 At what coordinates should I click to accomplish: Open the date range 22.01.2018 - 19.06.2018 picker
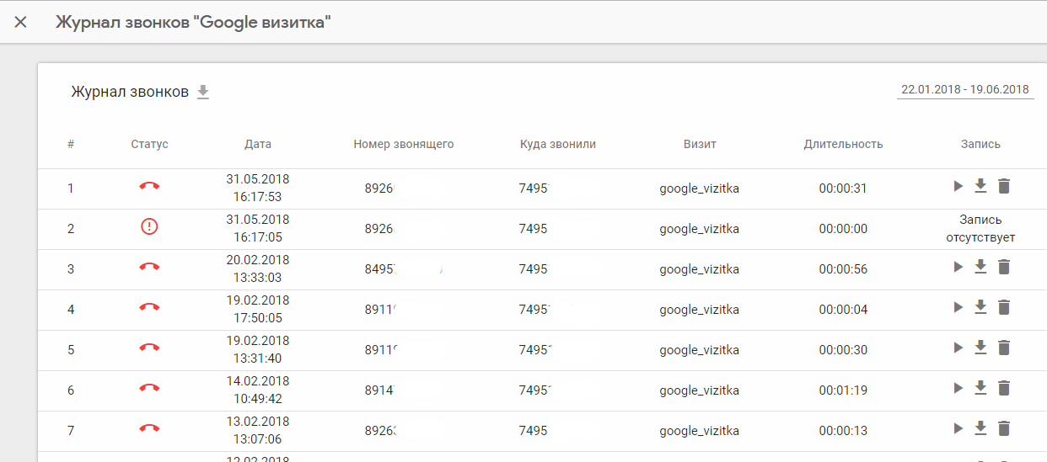pyautogui.click(x=965, y=89)
